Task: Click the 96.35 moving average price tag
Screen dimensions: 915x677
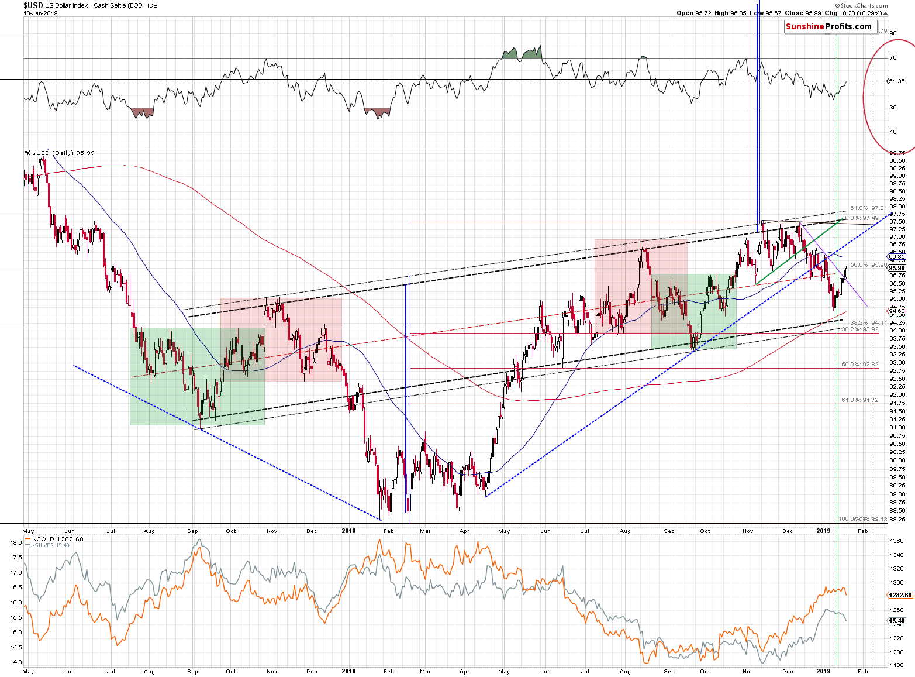Action: pyautogui.click(x=896, y=256)
